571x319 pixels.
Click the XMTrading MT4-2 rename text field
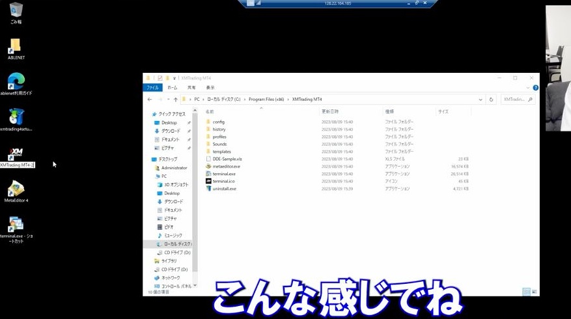pyautogui.click(x=17, y=165)
